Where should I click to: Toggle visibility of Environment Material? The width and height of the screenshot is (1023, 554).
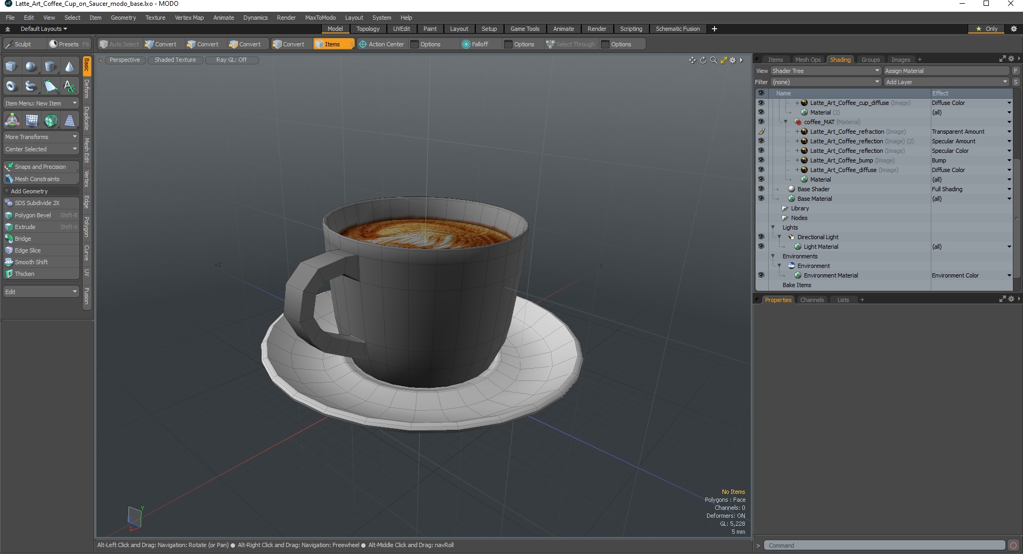761,275
